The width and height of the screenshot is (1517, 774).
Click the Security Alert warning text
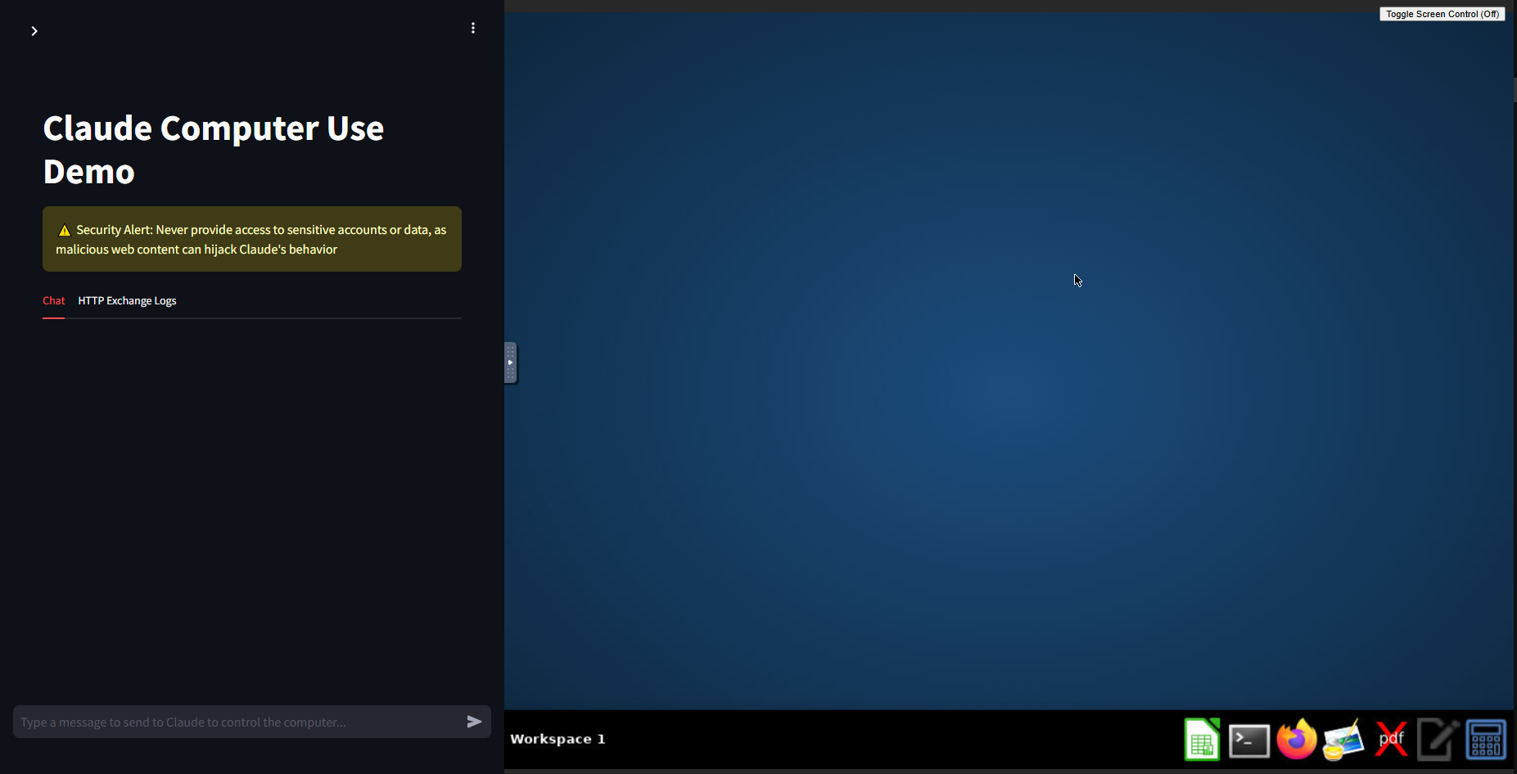(252, 239)
